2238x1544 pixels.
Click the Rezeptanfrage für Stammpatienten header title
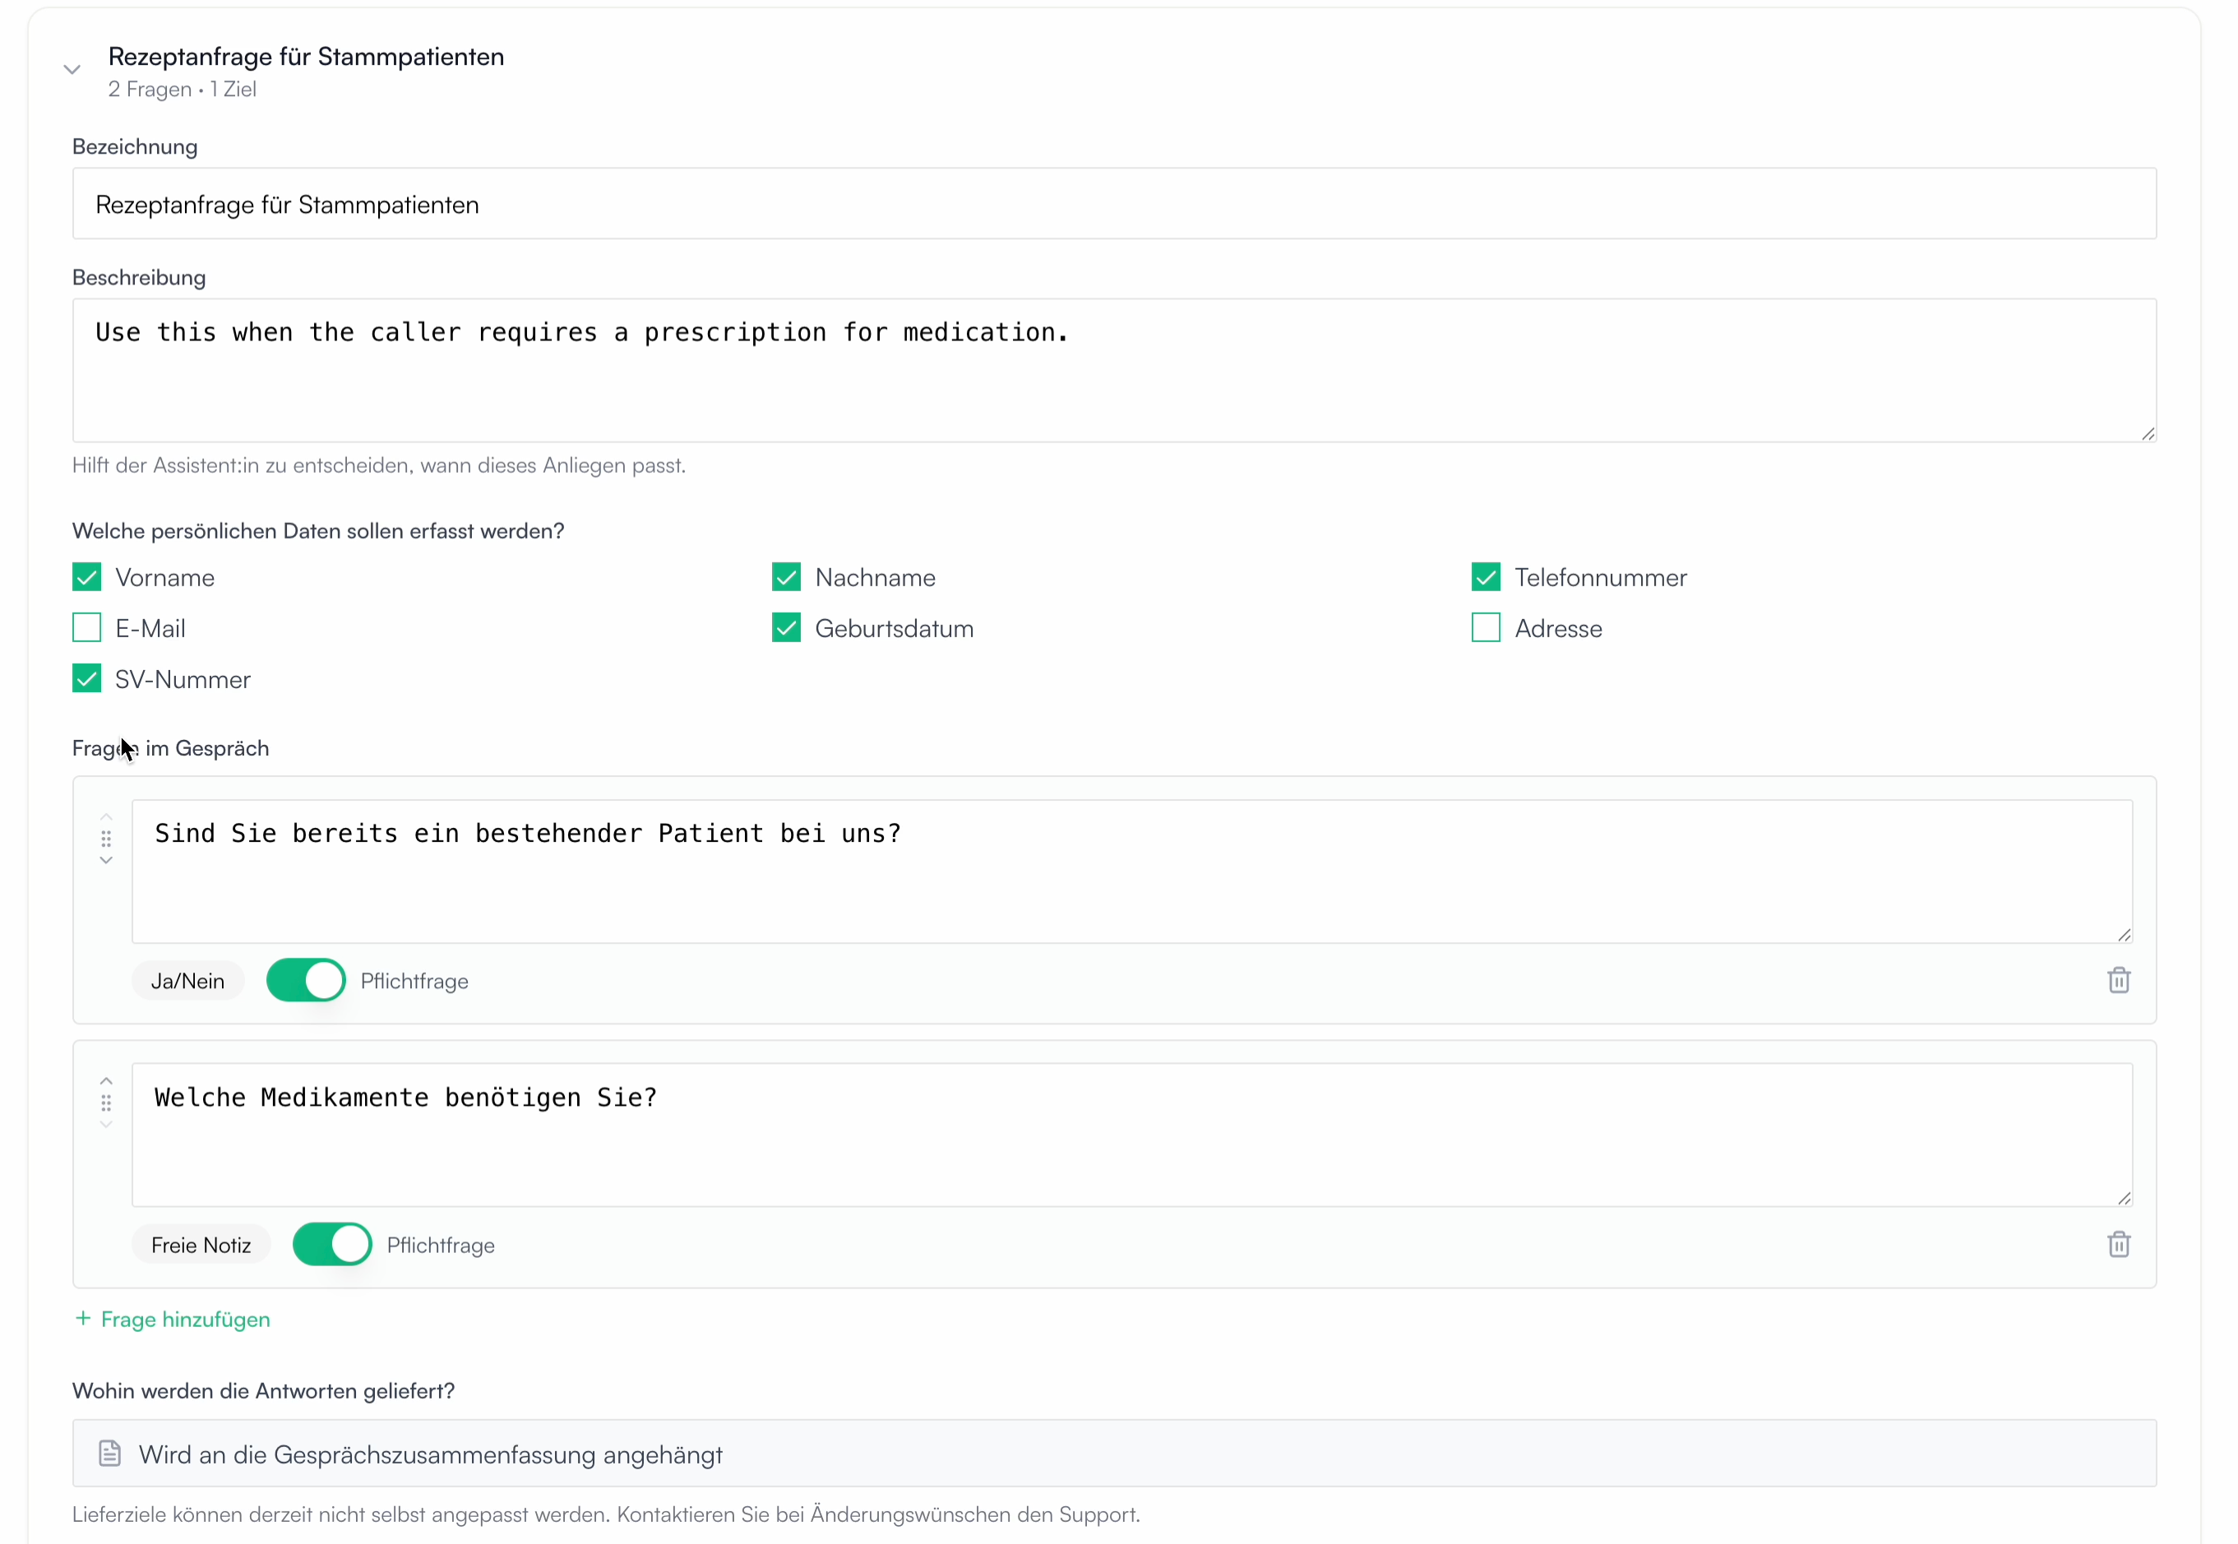306,57
